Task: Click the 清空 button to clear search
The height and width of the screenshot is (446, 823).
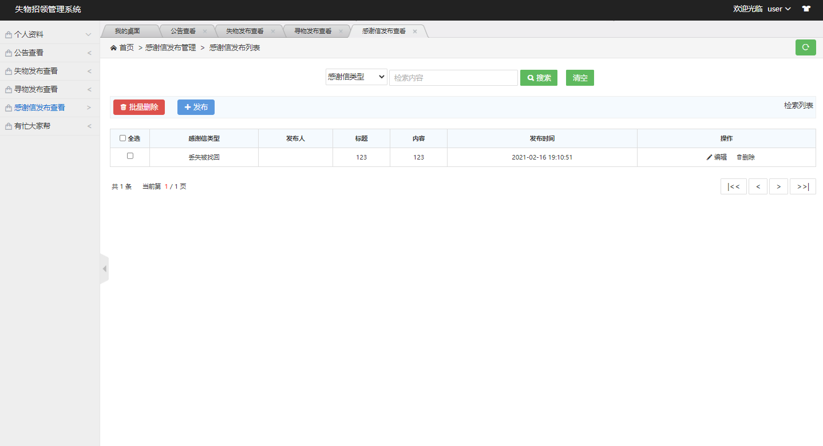Action: tap(580, 78)
